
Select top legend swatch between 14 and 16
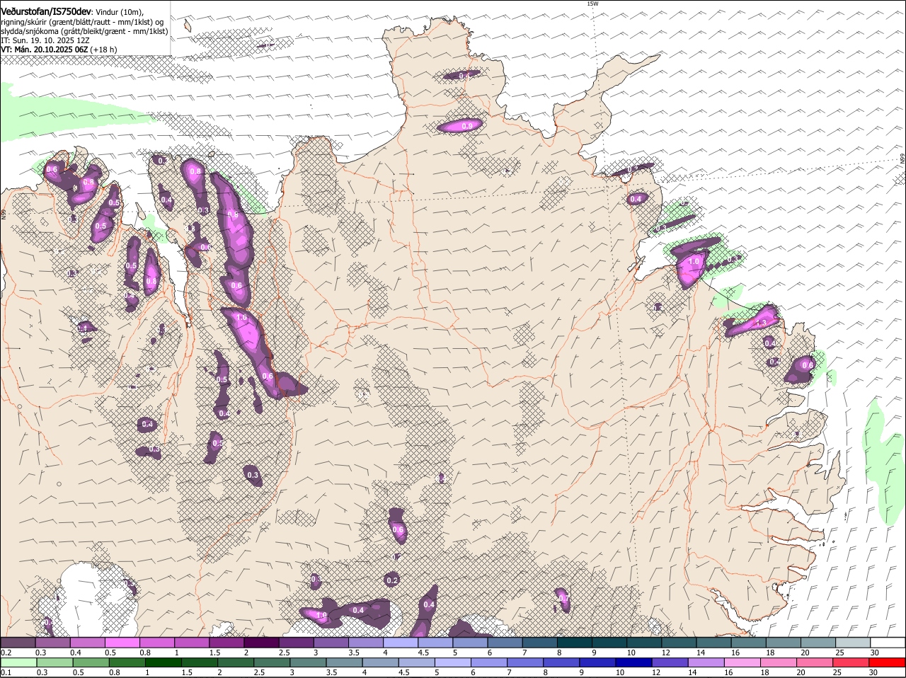click(x=714, y=642)
